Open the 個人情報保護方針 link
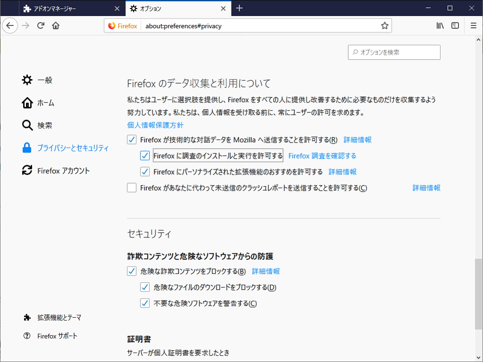 [156, 125]
